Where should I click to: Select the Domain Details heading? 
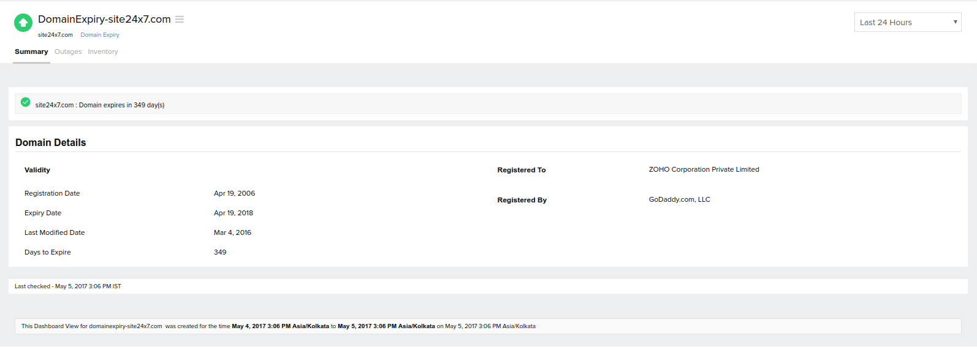pos(51,143)
